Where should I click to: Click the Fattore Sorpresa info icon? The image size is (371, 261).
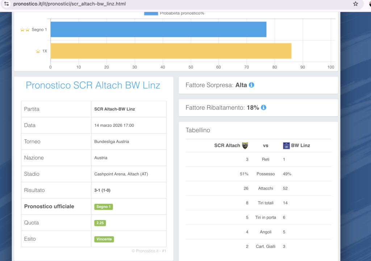tap(251, 85)
